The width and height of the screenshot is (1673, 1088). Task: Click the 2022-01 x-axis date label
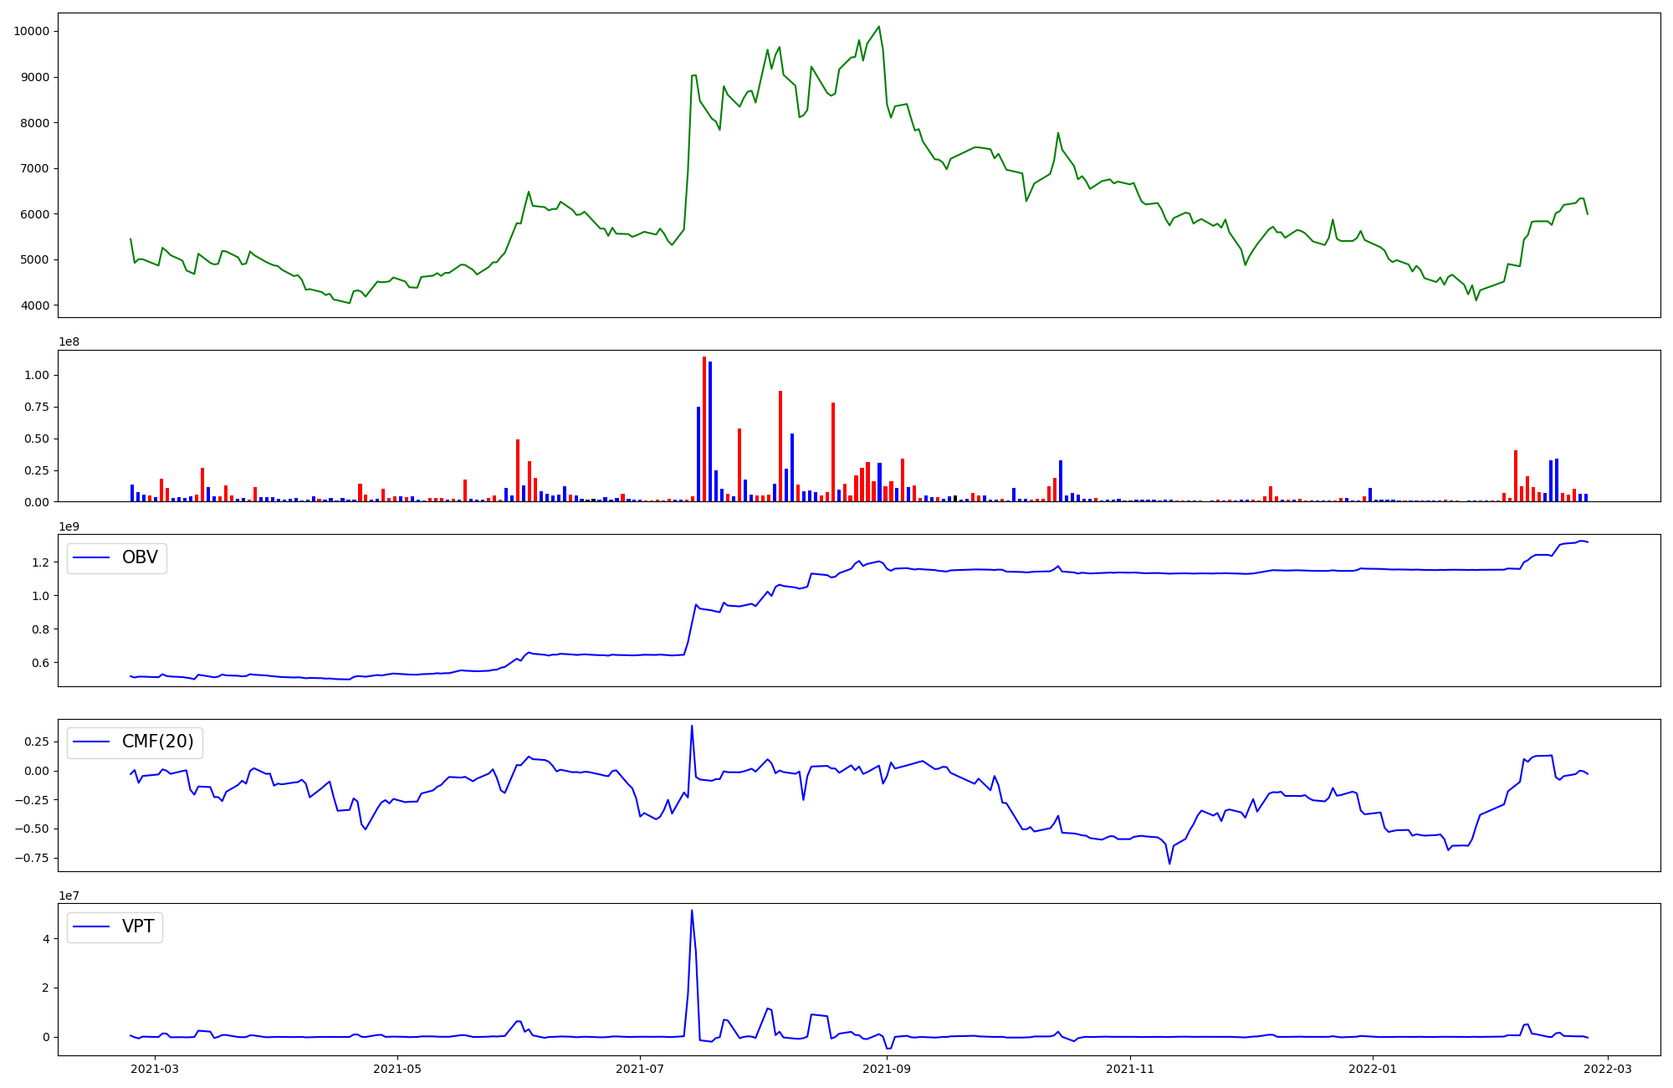coord(1373,1068)
